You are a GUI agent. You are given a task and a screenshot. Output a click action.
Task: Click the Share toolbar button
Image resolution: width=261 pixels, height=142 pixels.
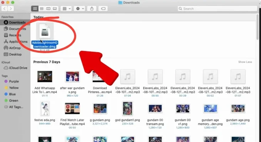coord(92,8)
